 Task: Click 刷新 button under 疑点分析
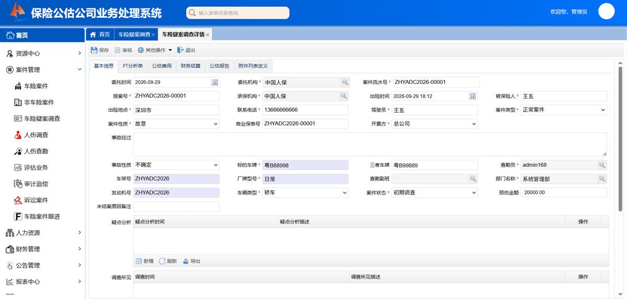pyautogui.click(x=168, y=261)
